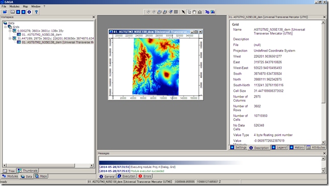Switch to the Maps workspace tab
The height and width of the screenshot is (186, 329).
click(41, 176)
